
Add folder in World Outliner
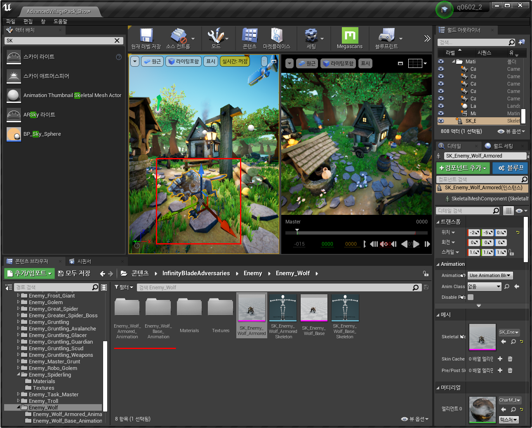(522, 42)
